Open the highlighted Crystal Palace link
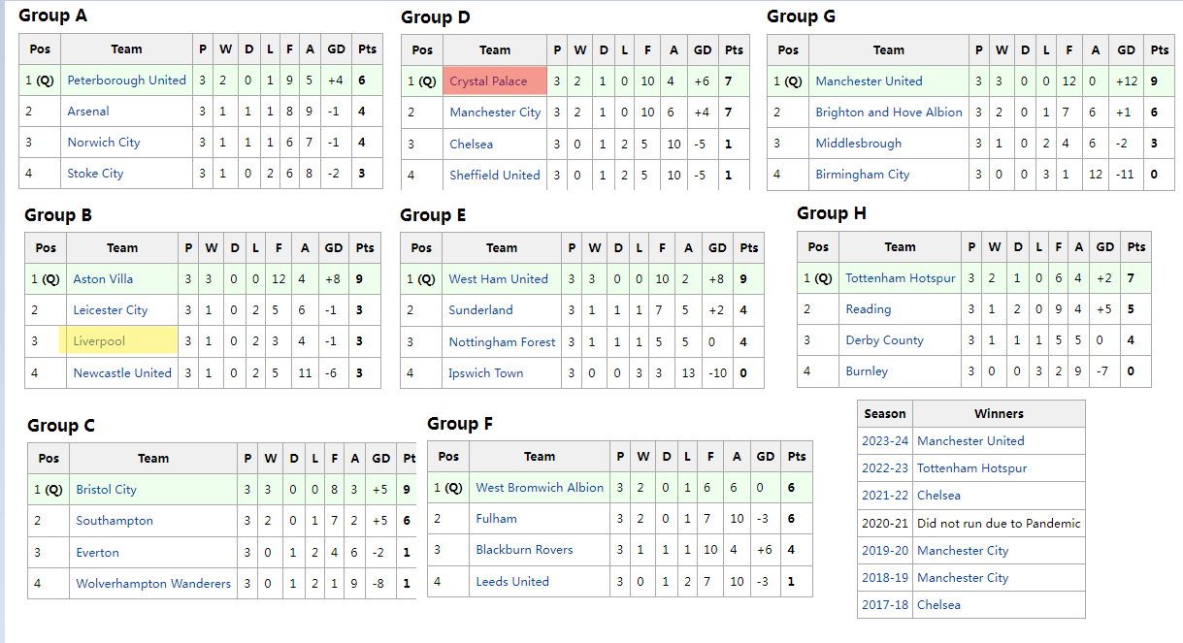This screenshot has width=1183, height=643. click(488, 81)
